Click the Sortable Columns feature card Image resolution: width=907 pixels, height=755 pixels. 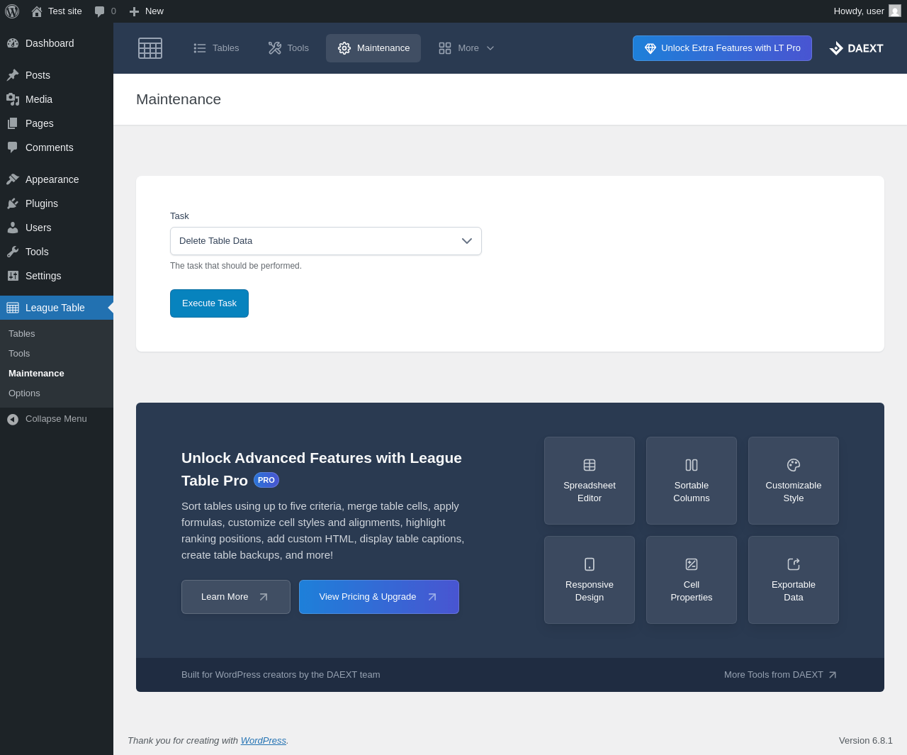[692, 481]
